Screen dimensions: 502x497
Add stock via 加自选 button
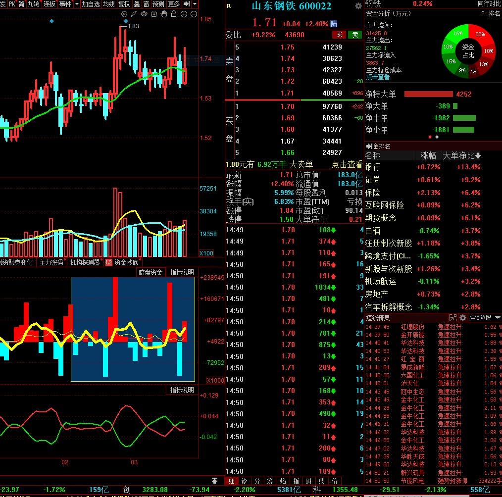[x=91, y=4]
